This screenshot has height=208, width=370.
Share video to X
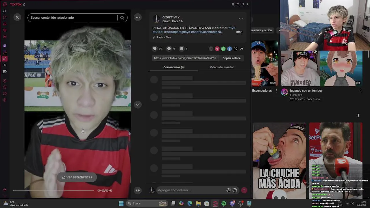[236, 49]
